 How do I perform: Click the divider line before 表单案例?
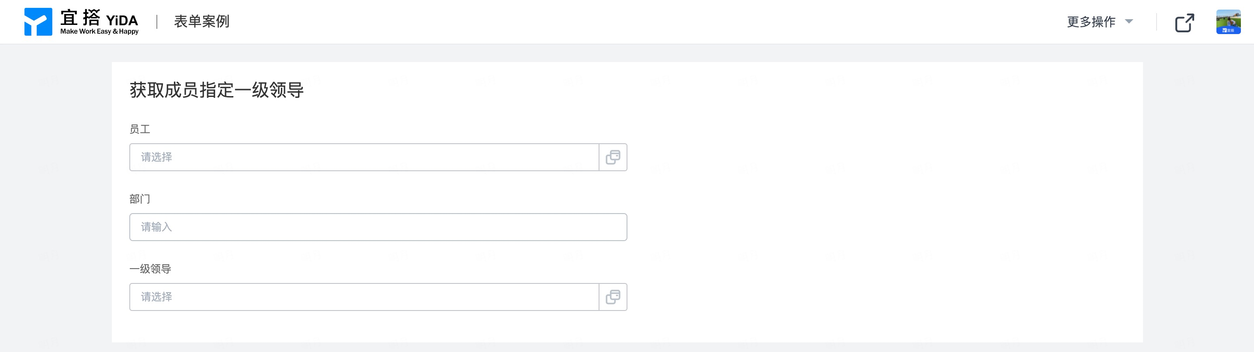pos(157,22)
